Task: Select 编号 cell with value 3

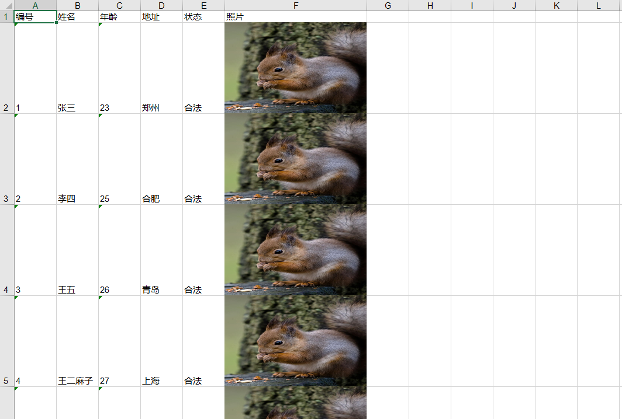Action: tap(35, 250)
